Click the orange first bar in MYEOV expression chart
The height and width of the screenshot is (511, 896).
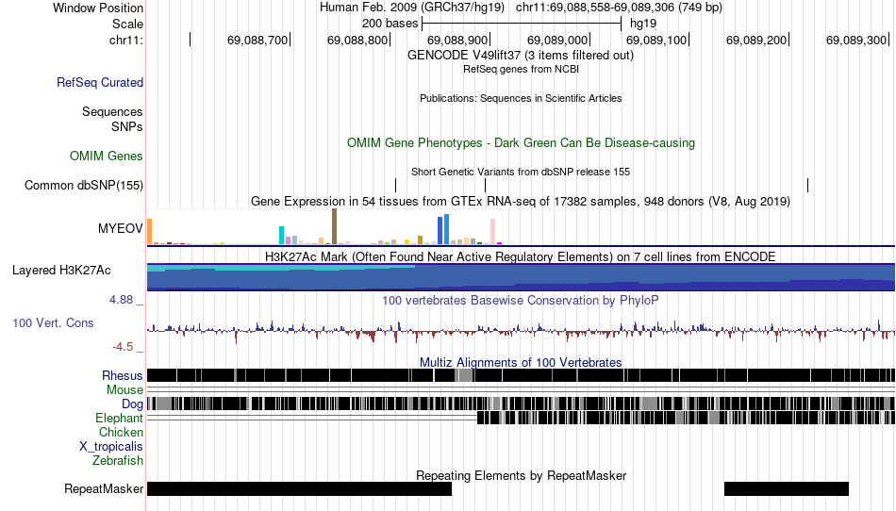150,232
